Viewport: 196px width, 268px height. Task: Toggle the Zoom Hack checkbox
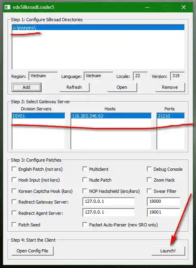pyautogui.click(x=149, y=180)
